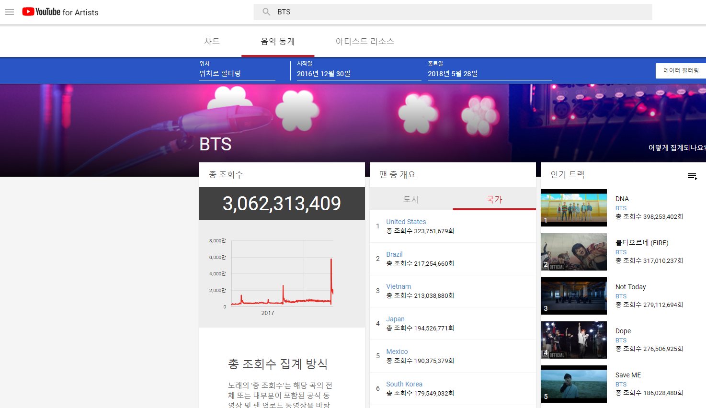Image resolution: width=706 pixels, height=408 pixels.
Task: Open the end date 2018년 5월 28일 picker
Action: 489,74
